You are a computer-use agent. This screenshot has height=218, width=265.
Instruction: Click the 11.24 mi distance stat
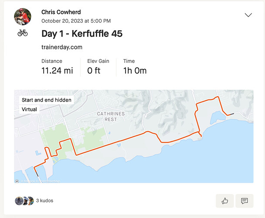pos(57,70)
